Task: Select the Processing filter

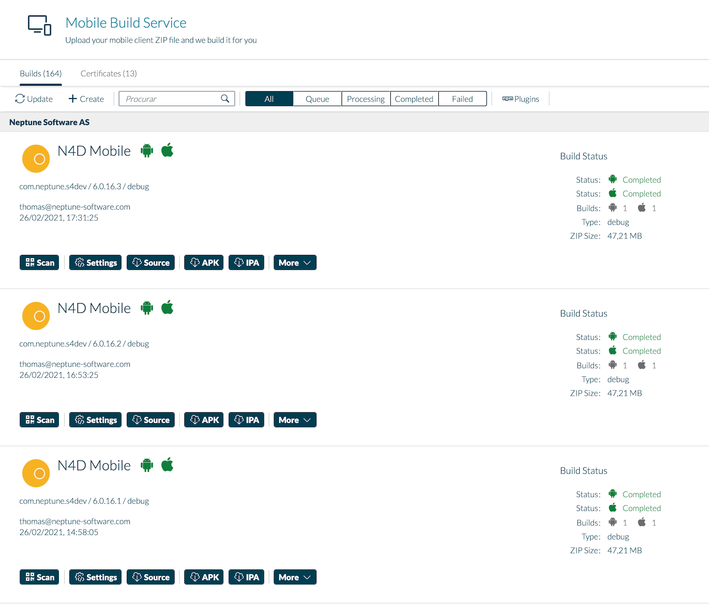Action: click(x=366, y=99)
